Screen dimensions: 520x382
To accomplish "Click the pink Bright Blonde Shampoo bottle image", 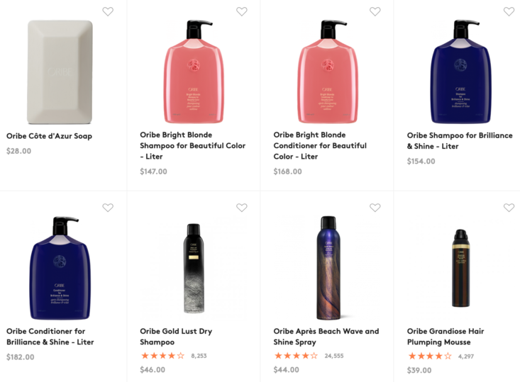I will [x=194, y=72].
